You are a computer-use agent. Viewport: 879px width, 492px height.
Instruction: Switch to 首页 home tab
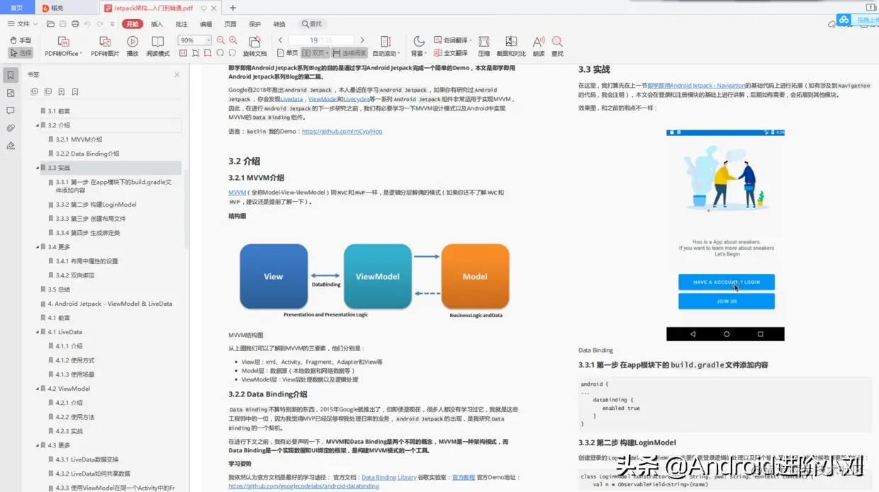(16, 8)
